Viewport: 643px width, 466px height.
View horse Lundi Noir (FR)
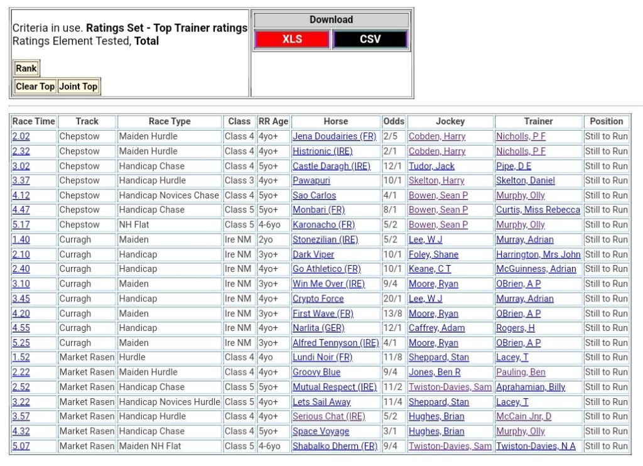322,357
